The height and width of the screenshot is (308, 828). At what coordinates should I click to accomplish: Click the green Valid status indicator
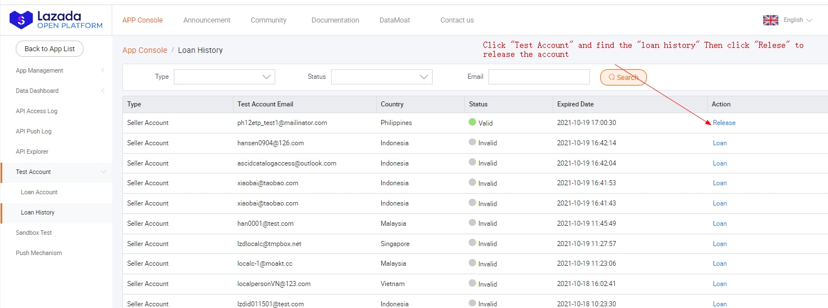472,122
